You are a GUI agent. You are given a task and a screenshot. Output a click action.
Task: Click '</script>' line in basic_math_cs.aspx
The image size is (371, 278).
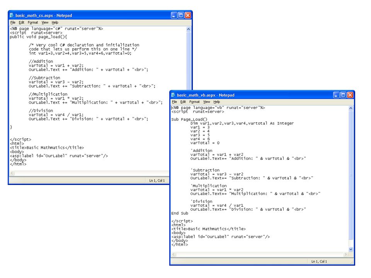click(x=20, y=139)
